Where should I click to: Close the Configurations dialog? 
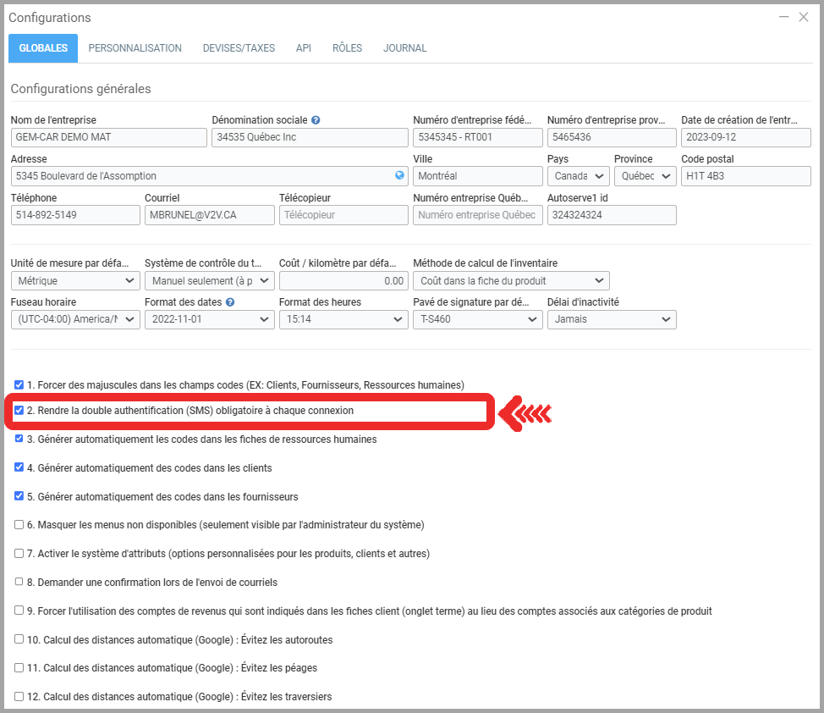click(804, 17)
